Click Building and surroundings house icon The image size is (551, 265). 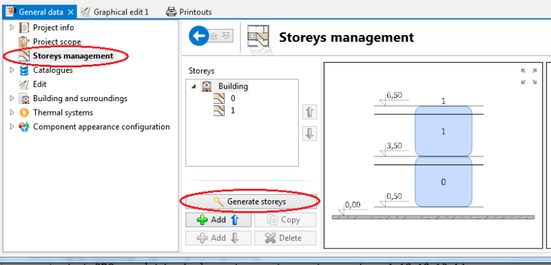(24, 98)
